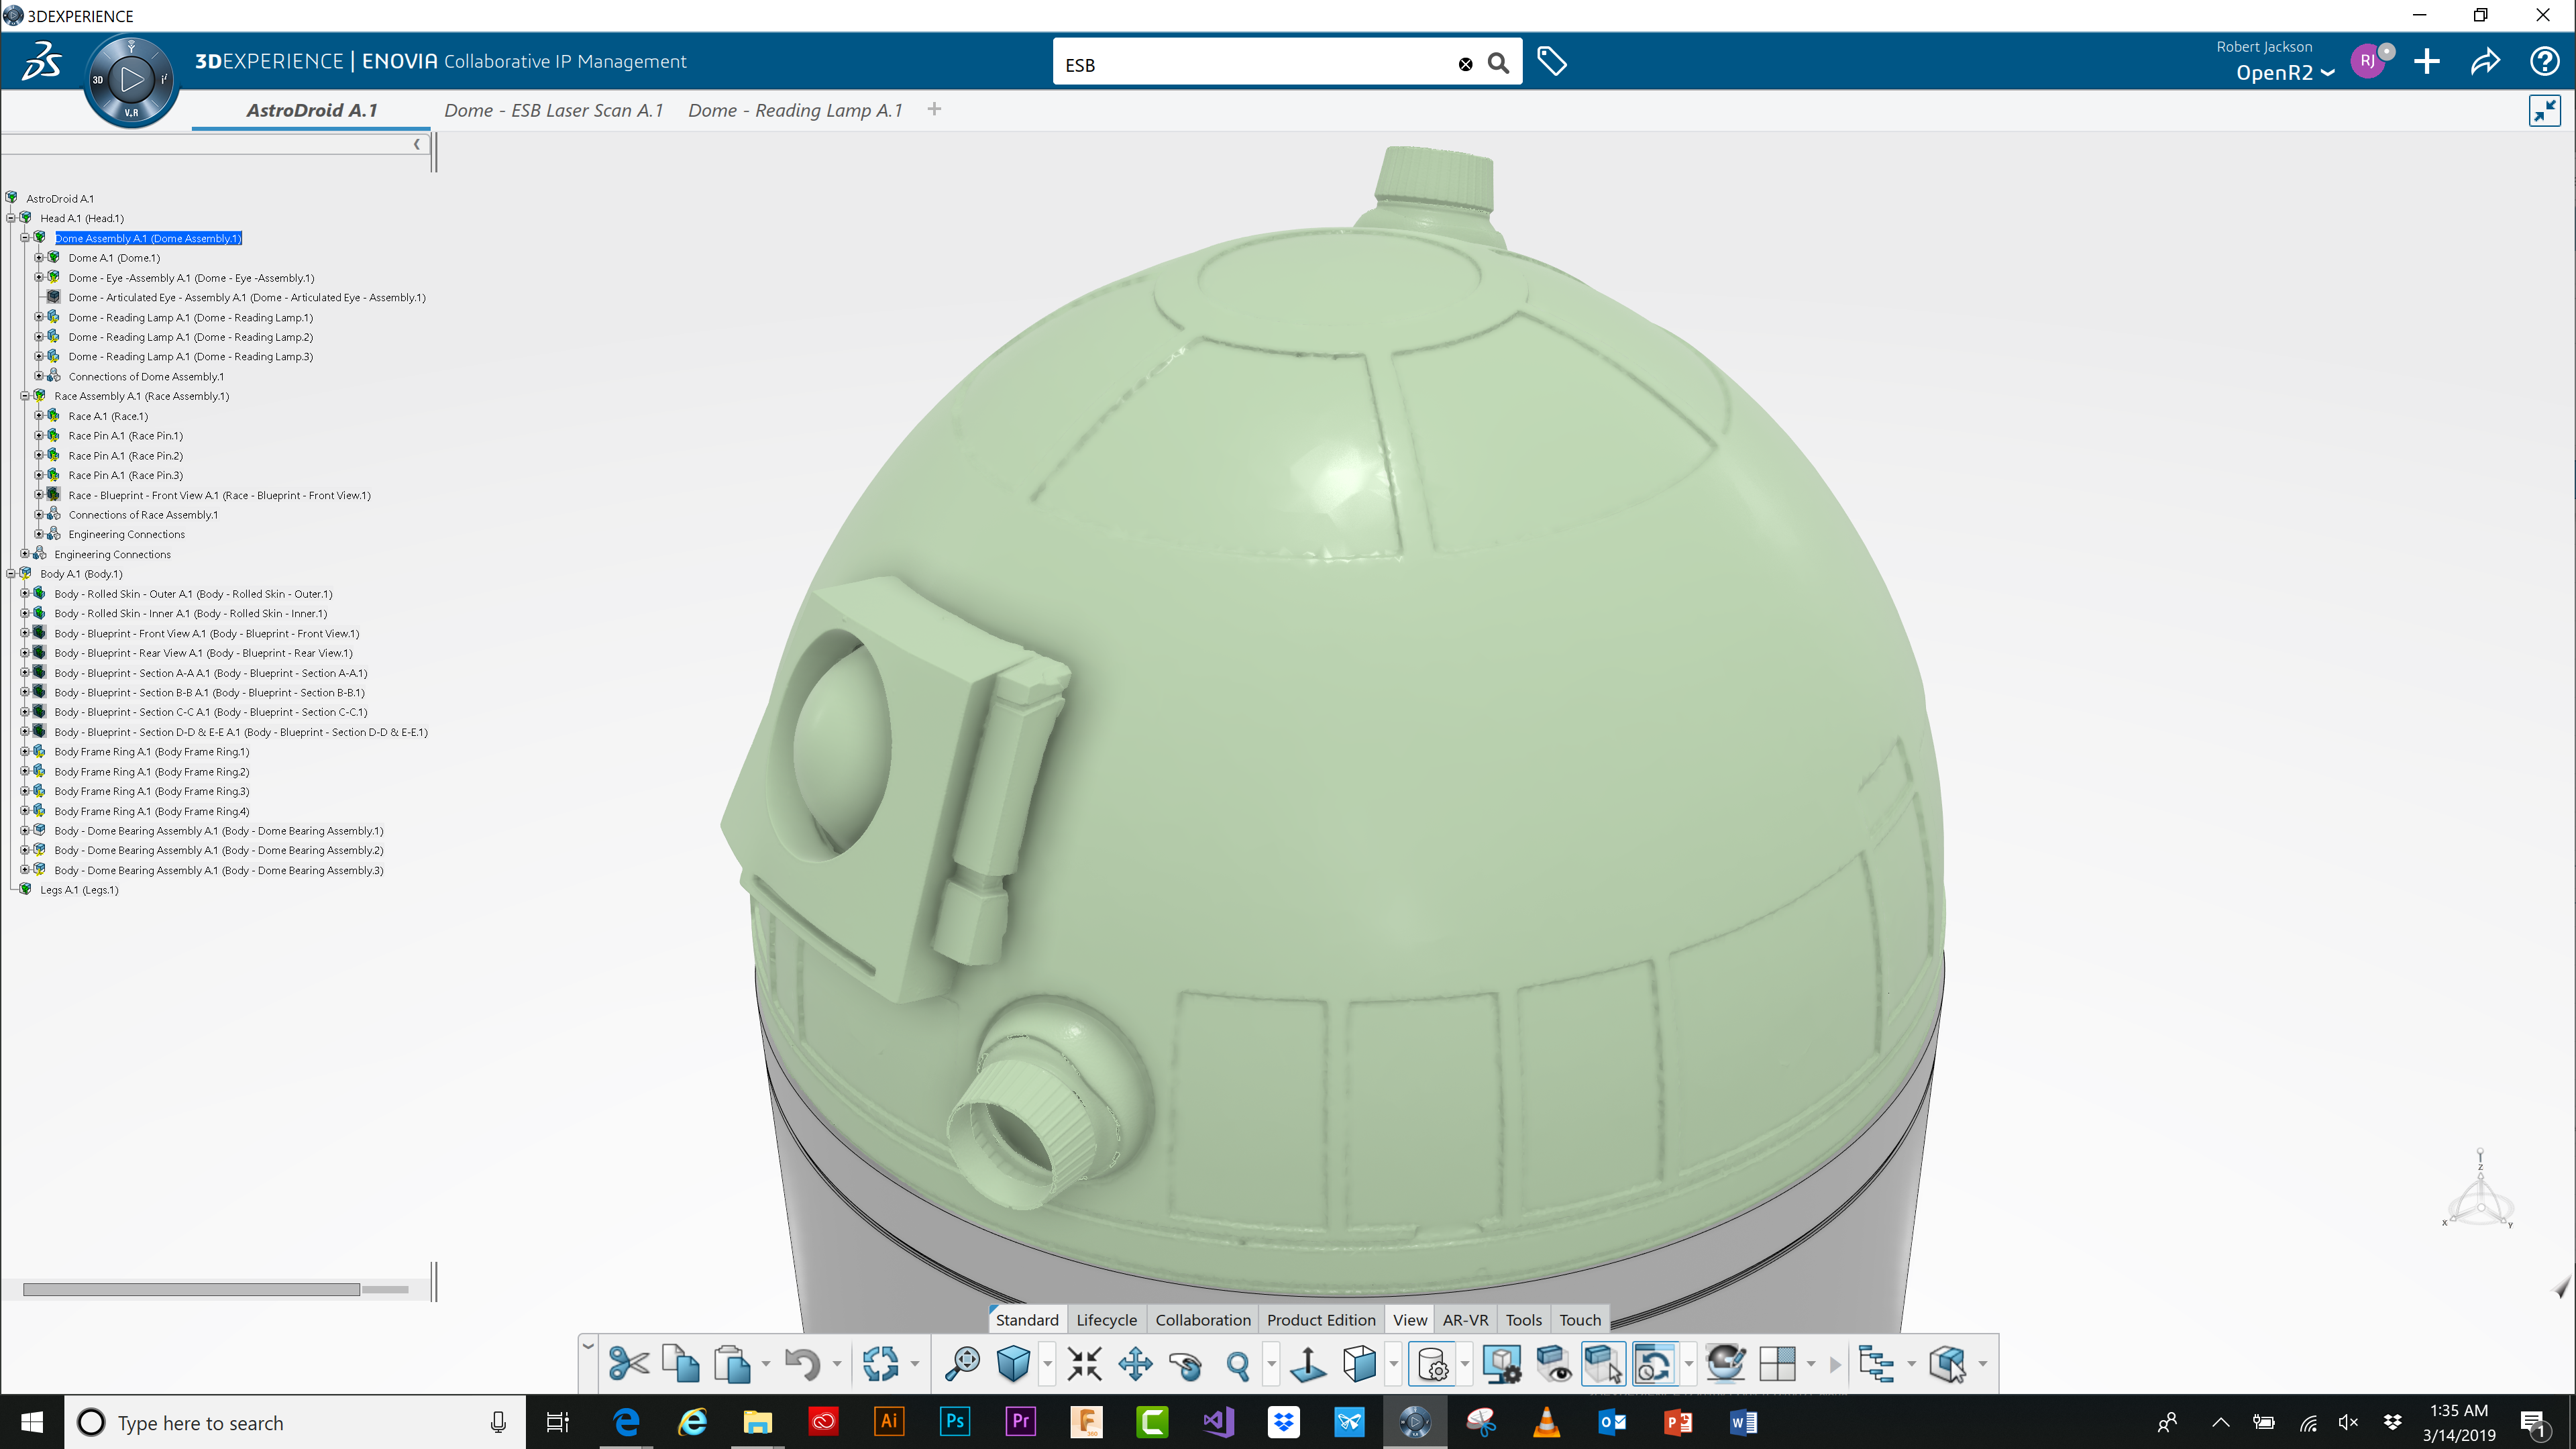This screenshot has height=1449, width=2576.
Task: Click the four-pane layout icon
Action: coord(1777,1364)
